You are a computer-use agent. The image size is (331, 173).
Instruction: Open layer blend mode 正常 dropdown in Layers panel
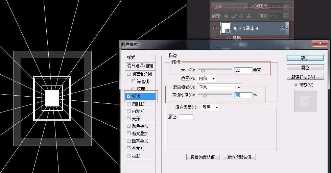[x=230, y=7]
